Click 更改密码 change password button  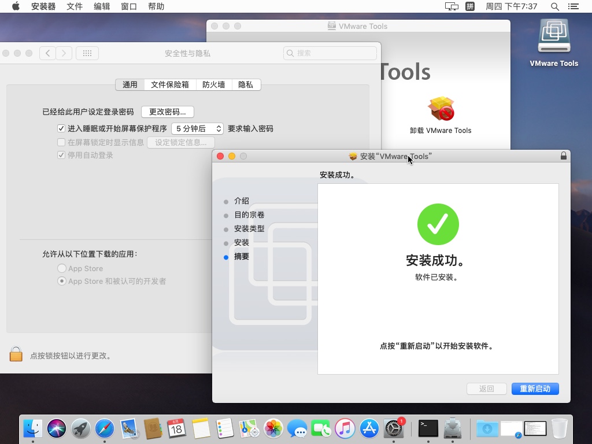[168, 112]
